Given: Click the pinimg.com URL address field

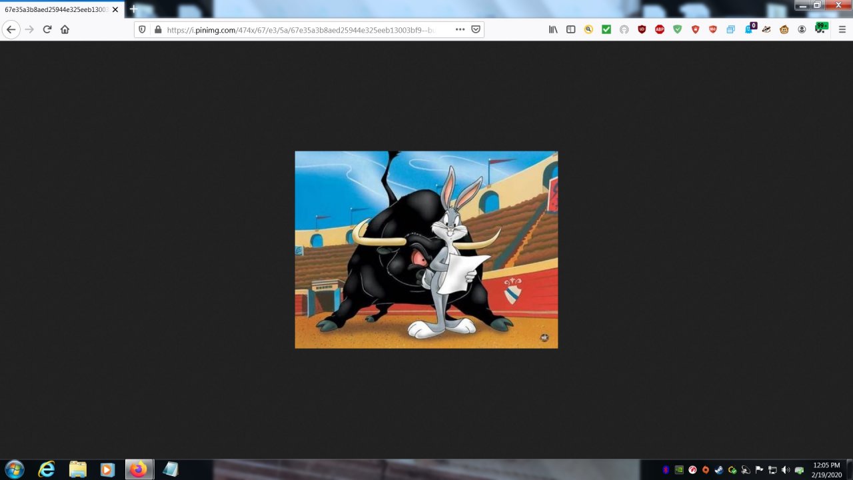Looking at the screenshot, I should click(300, 29).
